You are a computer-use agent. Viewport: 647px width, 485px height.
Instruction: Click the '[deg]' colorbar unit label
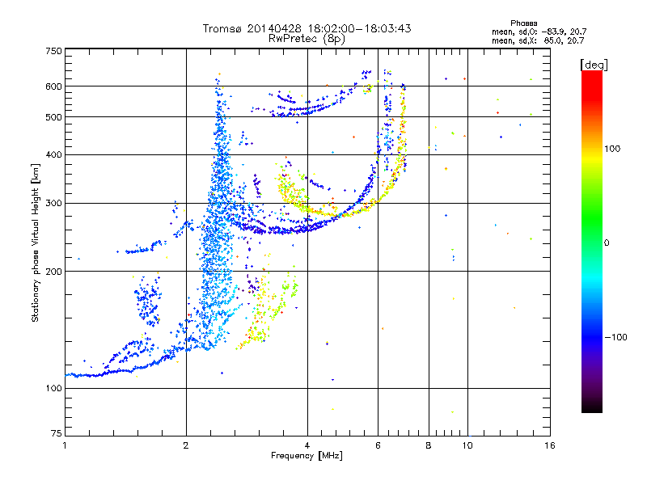click(594, 65)
